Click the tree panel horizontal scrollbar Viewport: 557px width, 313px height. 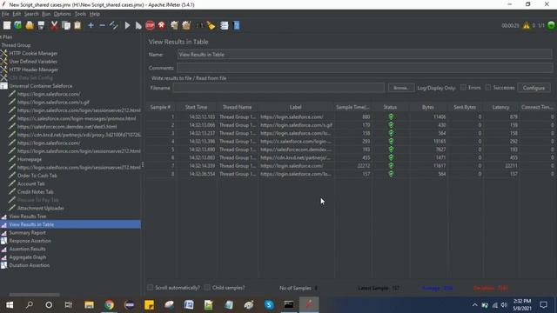[x=35, y=295]
